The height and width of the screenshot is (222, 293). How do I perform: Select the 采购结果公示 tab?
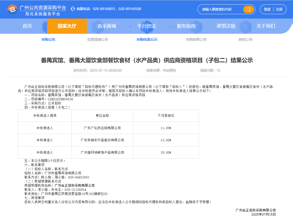147,39
